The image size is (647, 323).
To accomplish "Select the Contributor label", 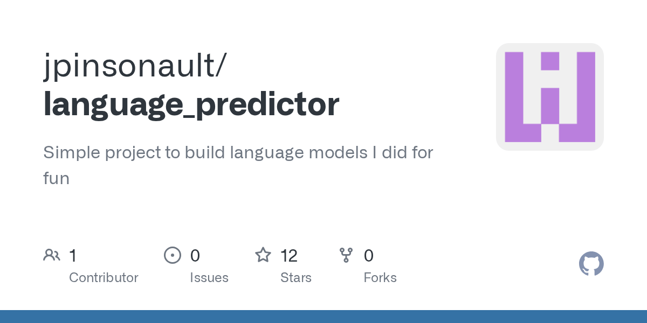I will [104, 278].
